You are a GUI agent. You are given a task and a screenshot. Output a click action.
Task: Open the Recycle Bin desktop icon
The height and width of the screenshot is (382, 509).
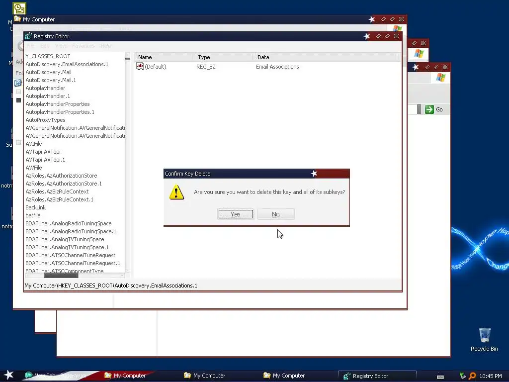click(484, 339)
